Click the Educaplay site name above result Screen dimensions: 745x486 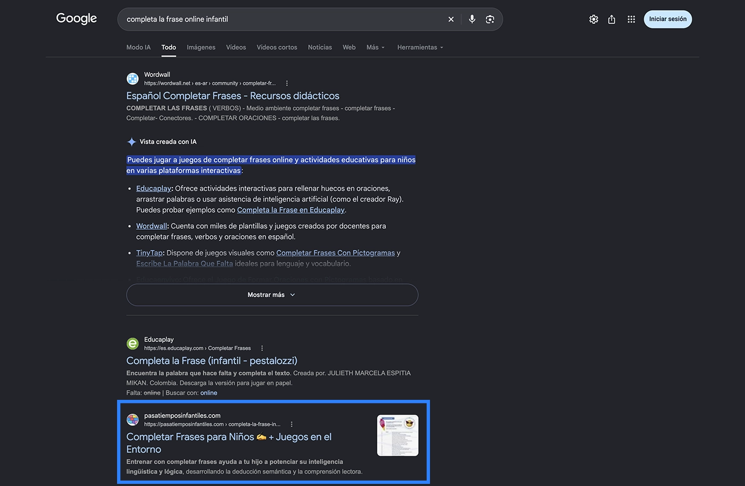tap(159, 339)
